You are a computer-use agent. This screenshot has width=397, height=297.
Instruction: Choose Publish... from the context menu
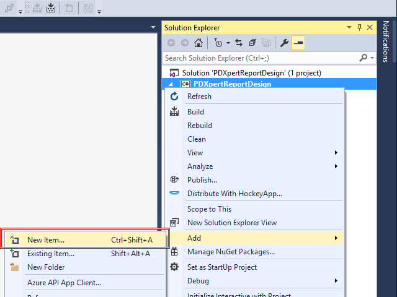point(255,180)
